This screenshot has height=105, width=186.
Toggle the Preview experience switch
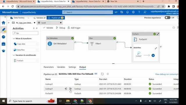tap(167, 17)
